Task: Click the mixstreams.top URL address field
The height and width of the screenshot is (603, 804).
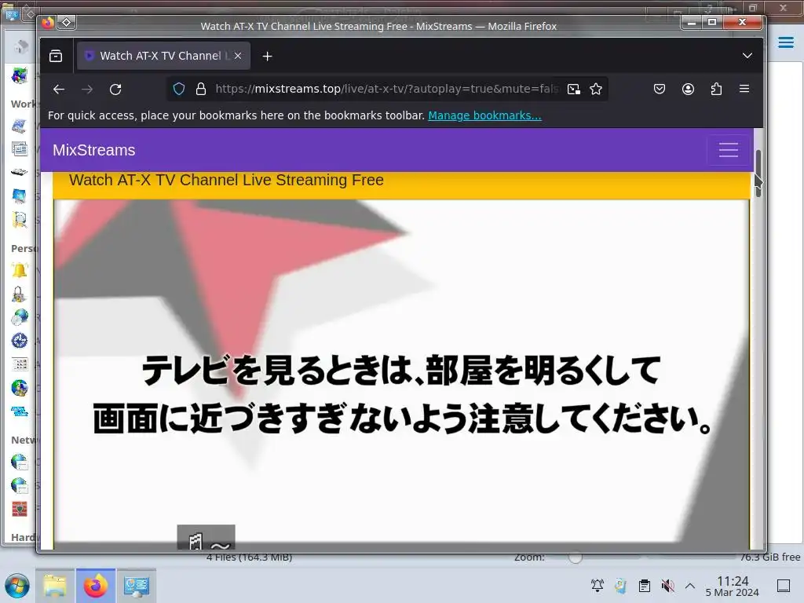Action: [386, 89]
